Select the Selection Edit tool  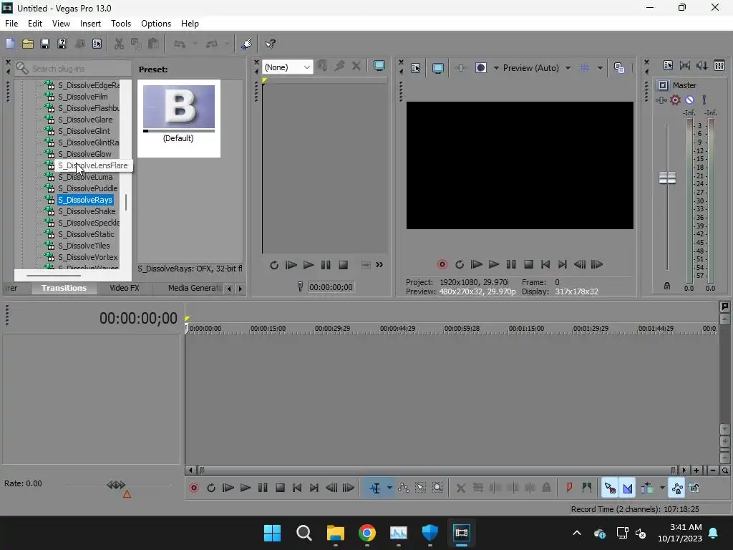(420, 488)
